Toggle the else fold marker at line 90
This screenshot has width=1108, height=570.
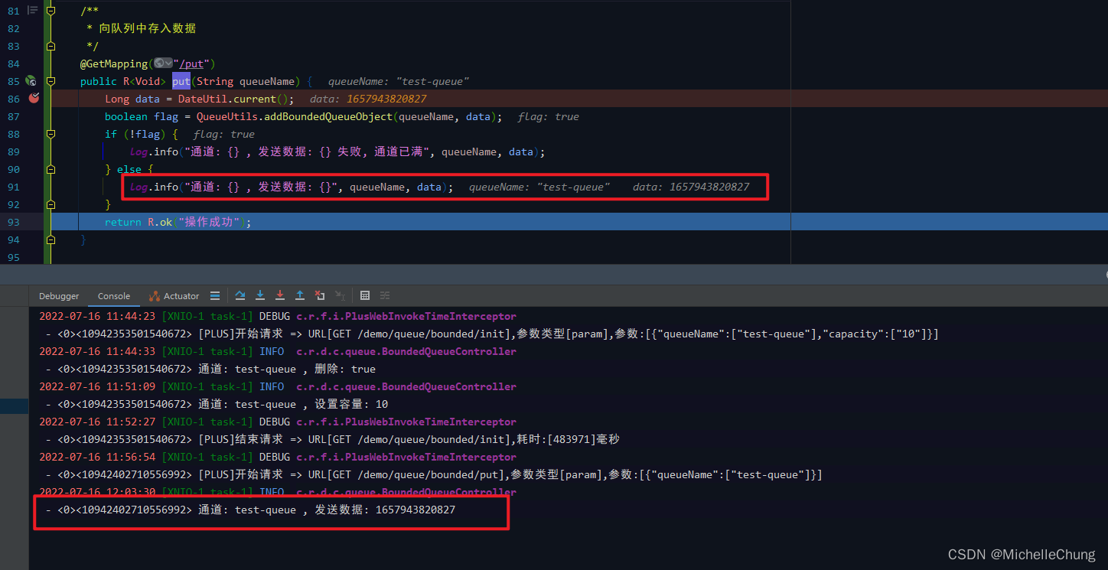pyautogui.click(x=51, y=169)
